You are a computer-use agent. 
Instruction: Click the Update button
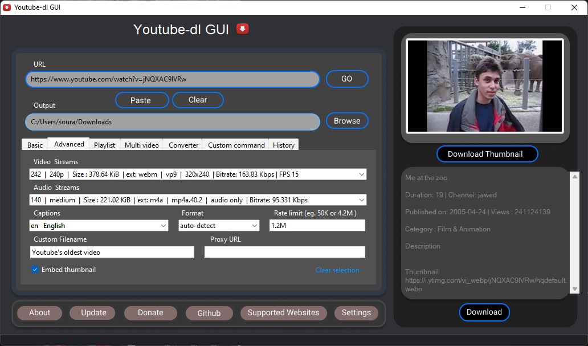93,312
